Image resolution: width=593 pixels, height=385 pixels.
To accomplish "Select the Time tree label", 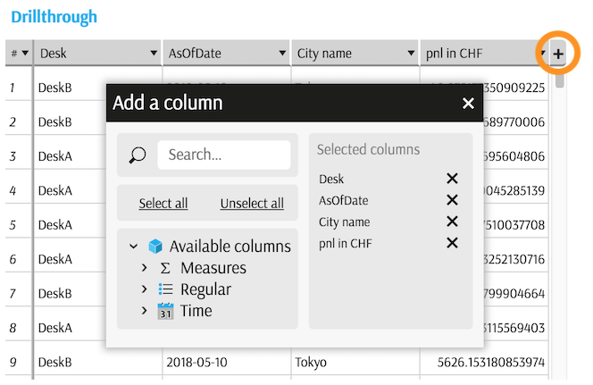I will tap(196, 311).
